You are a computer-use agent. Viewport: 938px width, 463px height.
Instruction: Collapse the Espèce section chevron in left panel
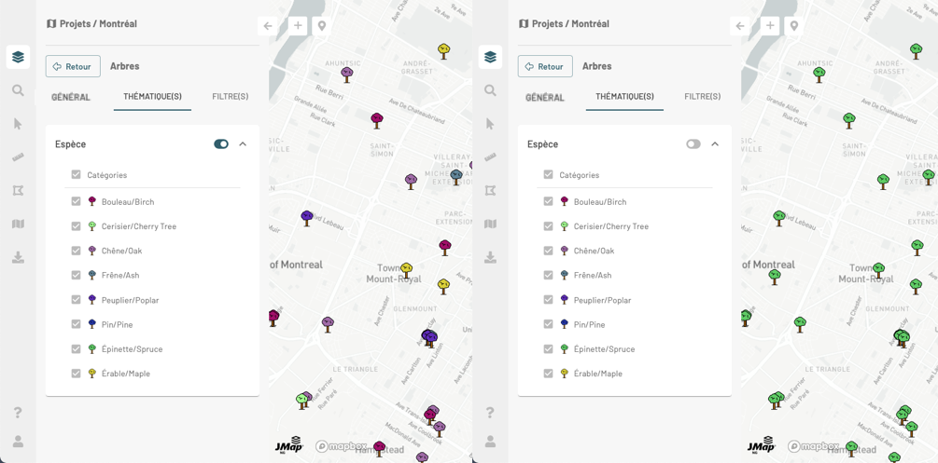pyautogui.click(x=243, y=144)
